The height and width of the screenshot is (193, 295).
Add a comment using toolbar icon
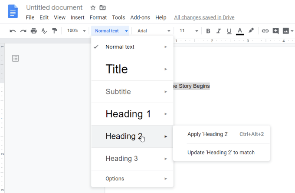coord(275,31)
